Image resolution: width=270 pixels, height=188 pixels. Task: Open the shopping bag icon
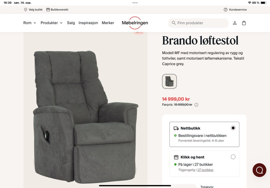point(244,23)
